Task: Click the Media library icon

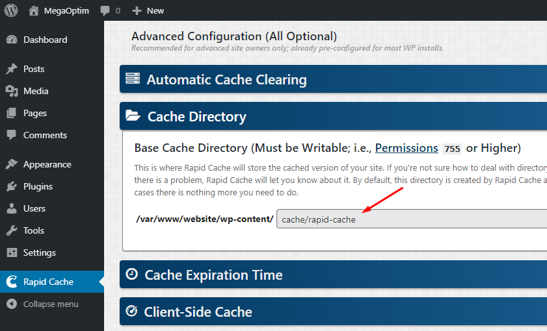Action: pyautogui.click(x=12, y=92)
